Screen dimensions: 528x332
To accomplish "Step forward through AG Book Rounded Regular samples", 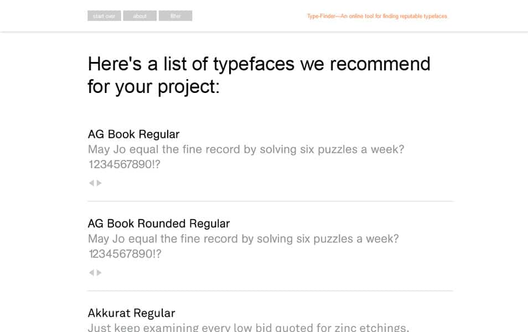I will point(99,272).
